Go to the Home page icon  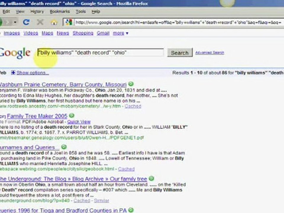point(54,22)
